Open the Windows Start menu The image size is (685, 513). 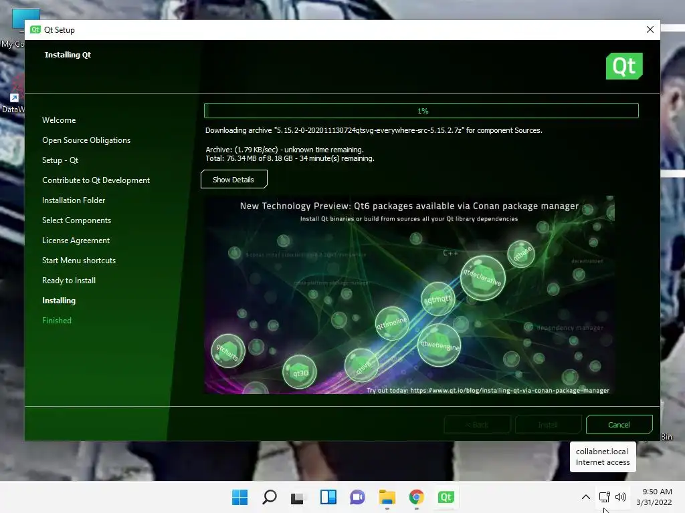coord(239,497)
